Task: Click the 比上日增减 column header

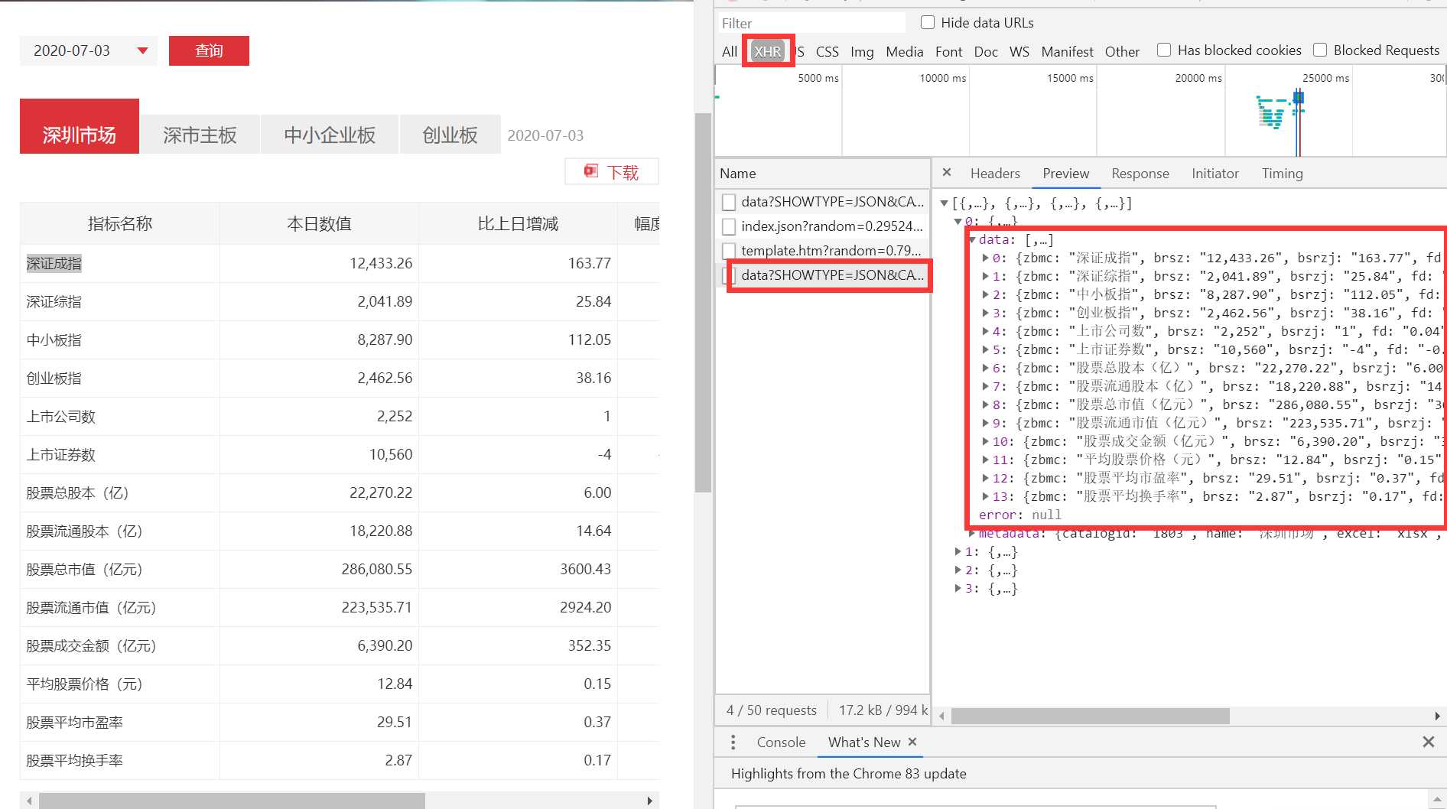Action: tap(518, 223)
